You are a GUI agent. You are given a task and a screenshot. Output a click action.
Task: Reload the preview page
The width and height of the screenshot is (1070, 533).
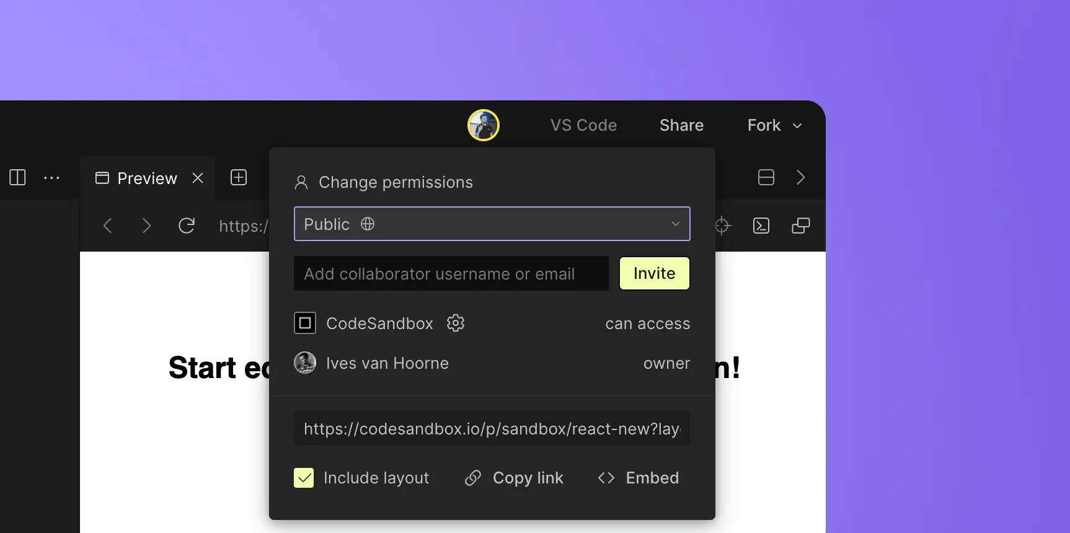[x=187, y=226]
